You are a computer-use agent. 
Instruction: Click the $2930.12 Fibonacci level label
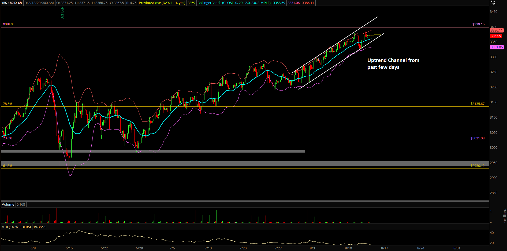pyautogui.click(x=478, y=166)
